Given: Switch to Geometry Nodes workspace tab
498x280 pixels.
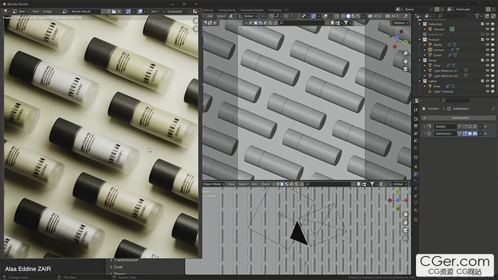Looking at the screenshot, I should [x=252, y=10].
